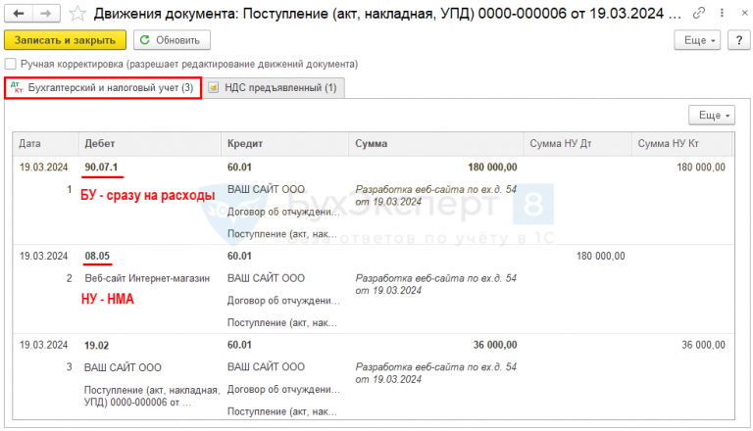Add document to favorites with star icon

point(76,14)
